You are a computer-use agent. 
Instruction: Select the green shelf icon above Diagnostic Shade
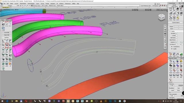tap(181, 54)
